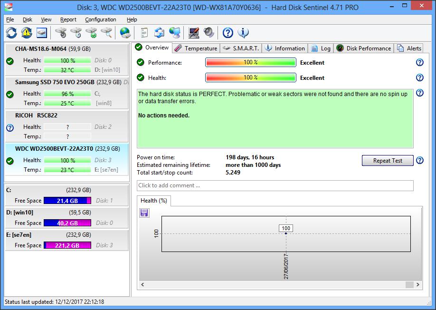The height and width of the screenshot is (310, 436).
Task: Select the Samsung SSD 750 EVO 250GB disk
Action: (67, 93)
